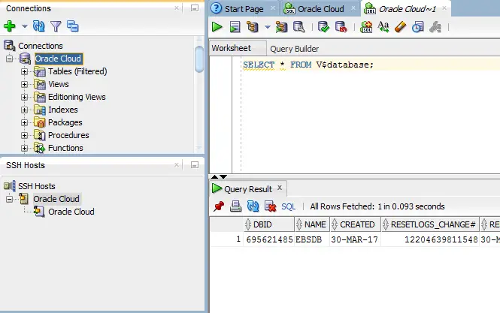This screenshot has width=500, height=313.
Task: Open the New Connection dropdown arrow
Action: point(25,26)
